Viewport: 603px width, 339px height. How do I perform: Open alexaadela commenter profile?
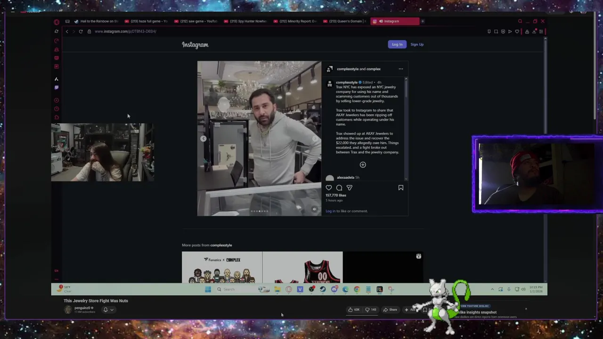(345, 178)
